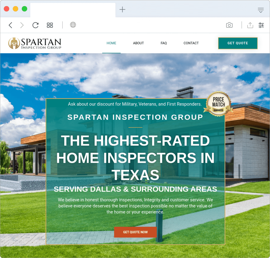This screenshot has height=258, width=270.
Task: Select the HOME navigation item
Action: (111, 43)
